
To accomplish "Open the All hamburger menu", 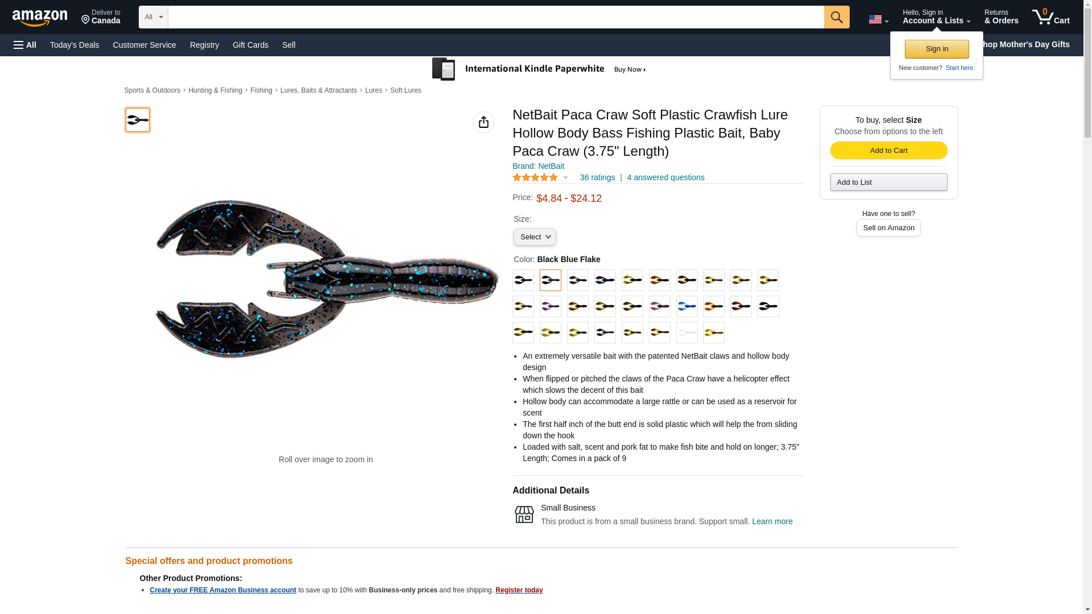I will [x=25, y=45].
